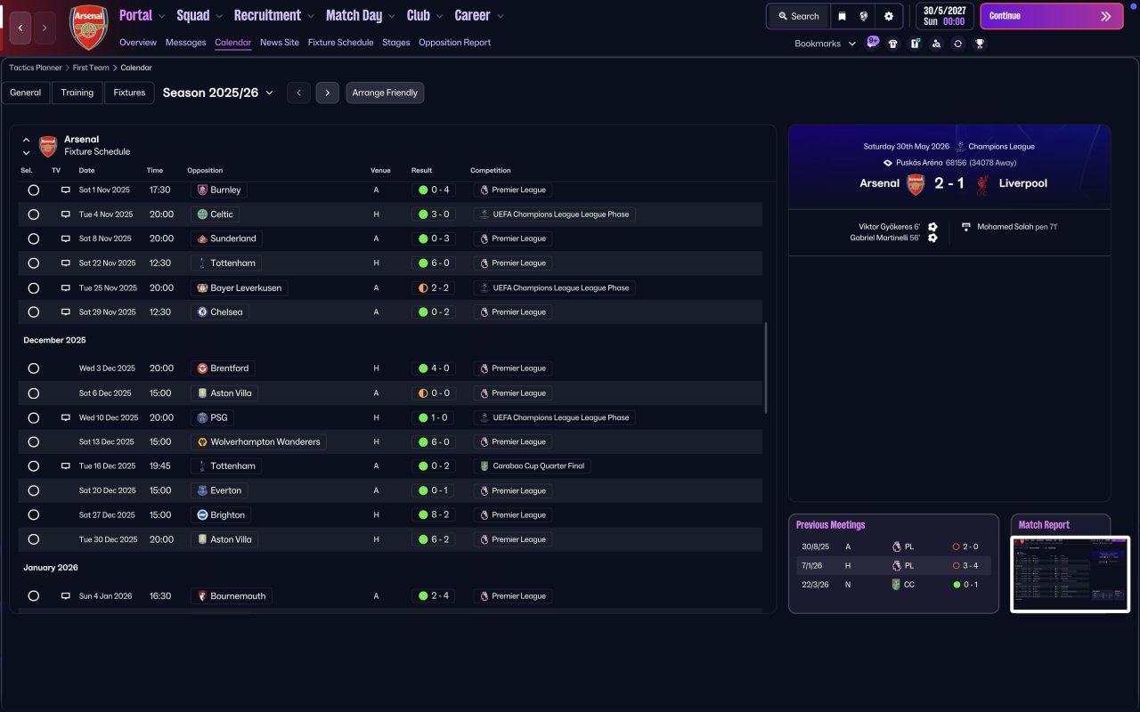Select the Celtic fixture radio button
Viewport: 1140px width, 712px height.
(x=34, y=214)
